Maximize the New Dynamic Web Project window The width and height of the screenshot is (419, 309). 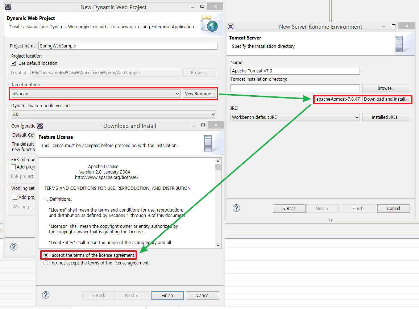coord(202,6)
